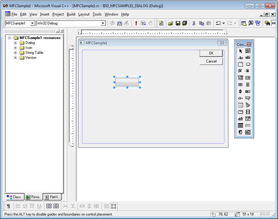Select the pointer tool in Controls palette
The image size is (278, 219).
pos(240,51)
